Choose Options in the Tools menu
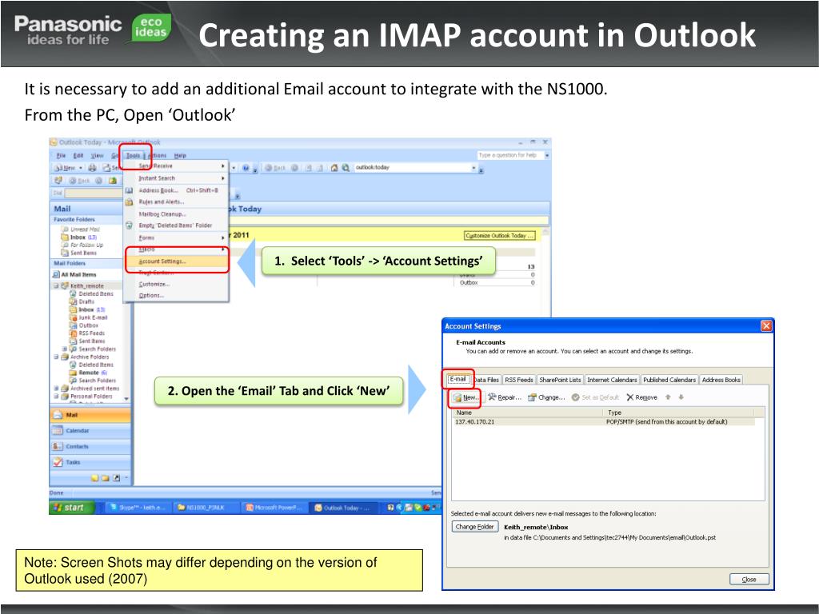The image size is (819, 614). [x=176, y=296]
